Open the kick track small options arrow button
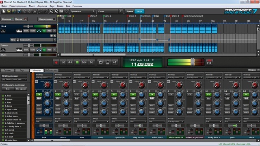This screenshot has height=146, width=260. tap(54, 31)
